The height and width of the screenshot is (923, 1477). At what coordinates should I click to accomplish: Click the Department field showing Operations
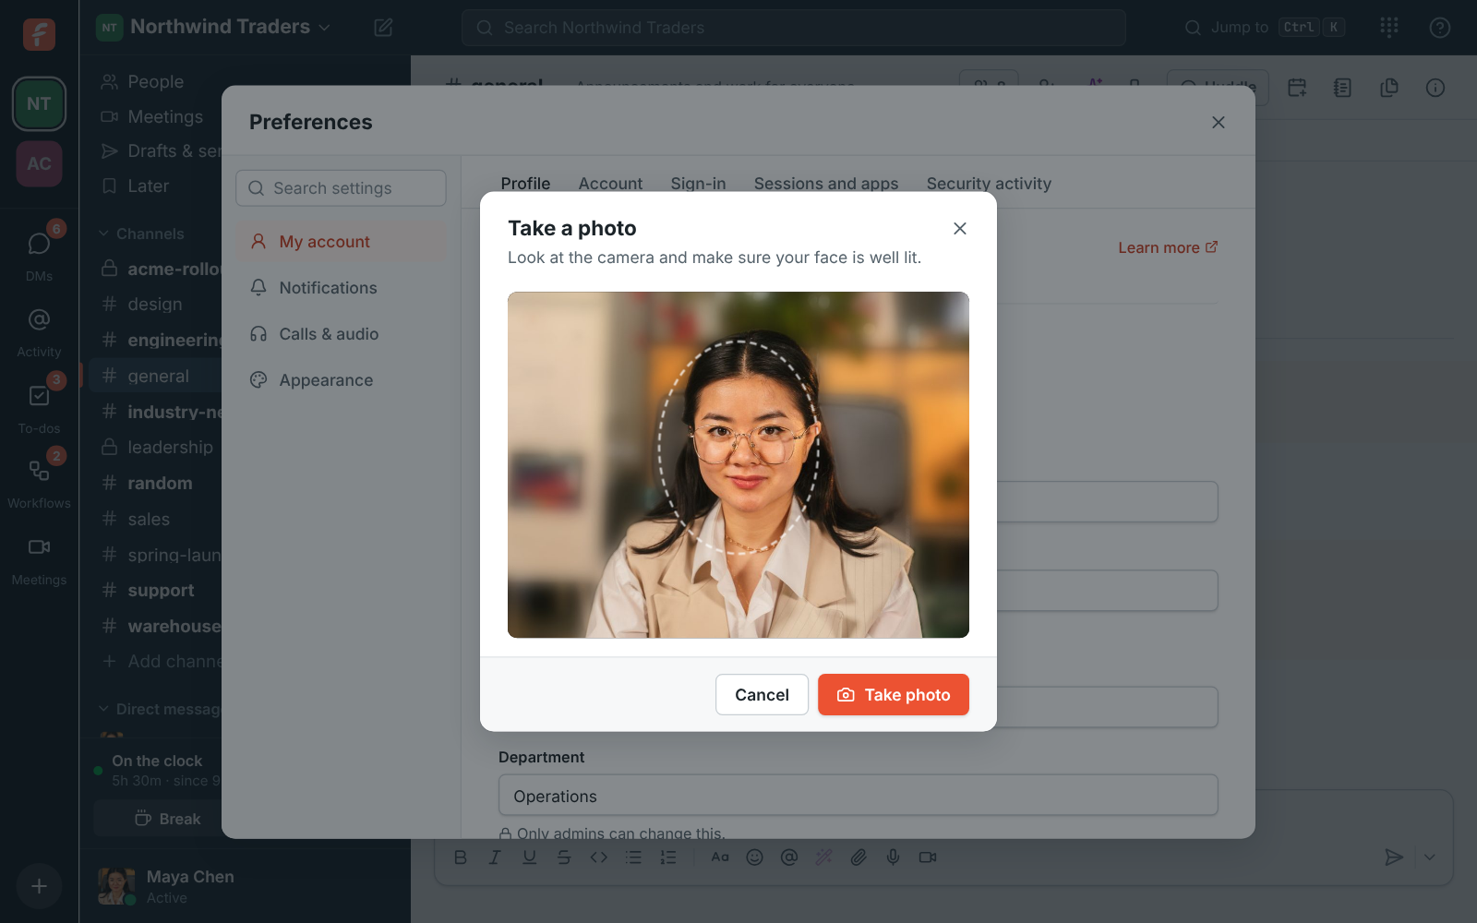(859, 796)
